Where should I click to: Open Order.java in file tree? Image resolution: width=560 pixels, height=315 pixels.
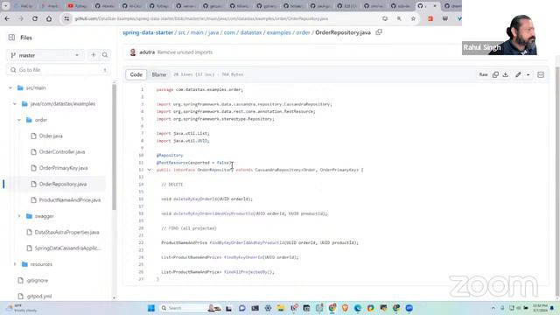(x=51, y=136)
